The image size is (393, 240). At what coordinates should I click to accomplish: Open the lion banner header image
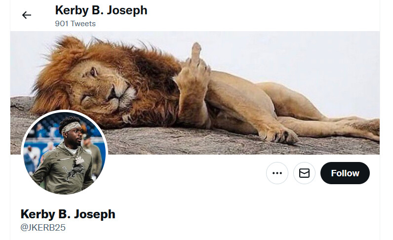(x=195, y=93)
